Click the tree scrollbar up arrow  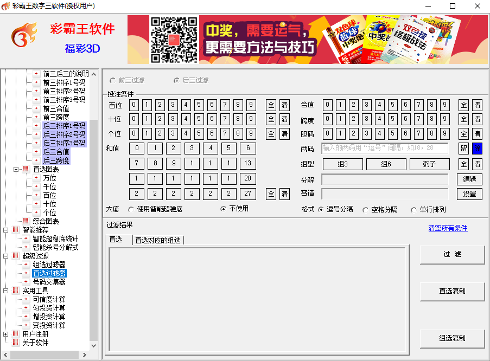[x=93, y=74]
